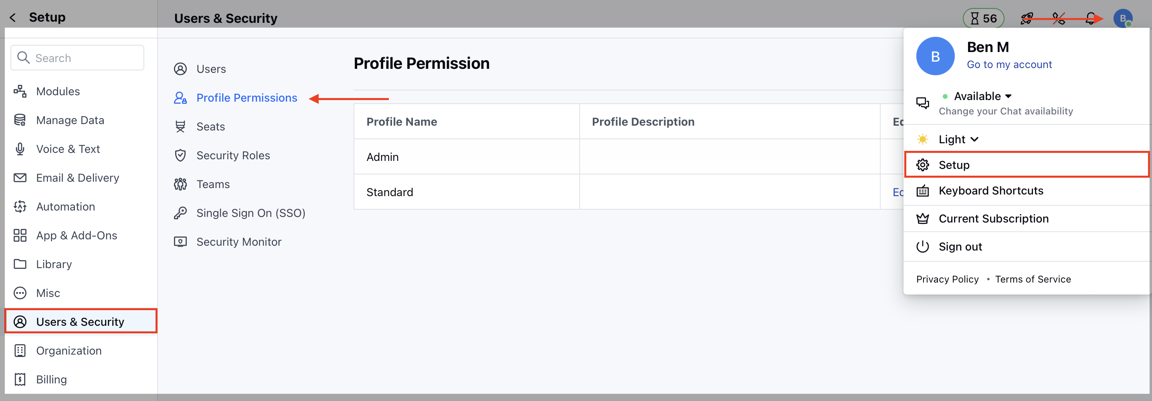Select the Modules setup icon

(20, 91)
